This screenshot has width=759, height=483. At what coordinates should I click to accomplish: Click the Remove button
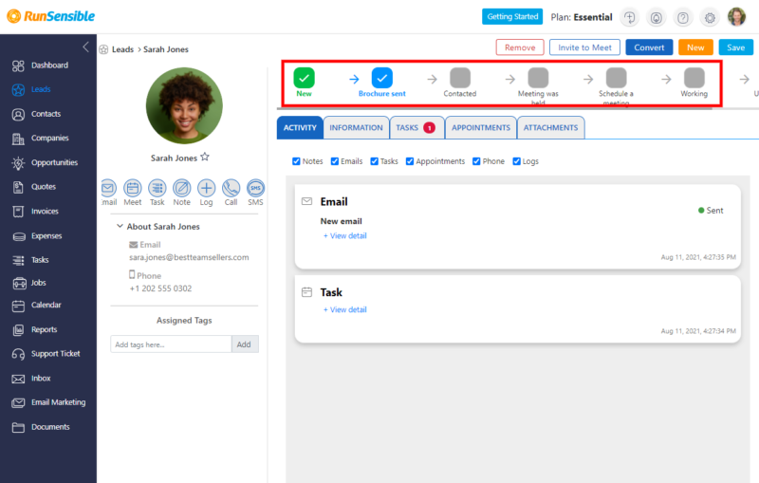click(x=520, y=47)
